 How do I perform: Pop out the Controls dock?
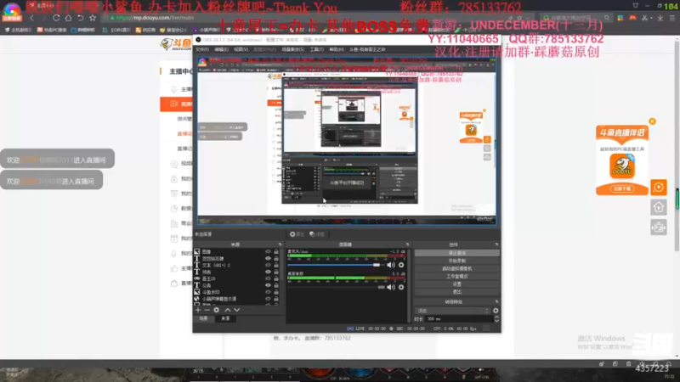[496, 244]
